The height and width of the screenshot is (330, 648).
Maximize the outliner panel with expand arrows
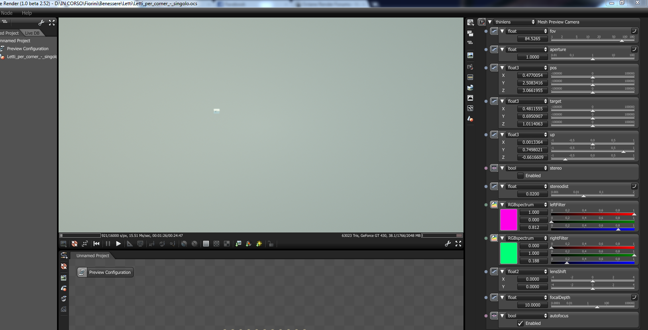click(x=52, y=23)
